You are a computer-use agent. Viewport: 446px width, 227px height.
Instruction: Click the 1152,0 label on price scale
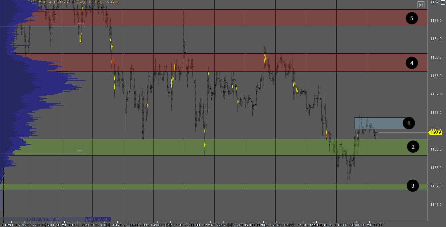click(435, 186)
